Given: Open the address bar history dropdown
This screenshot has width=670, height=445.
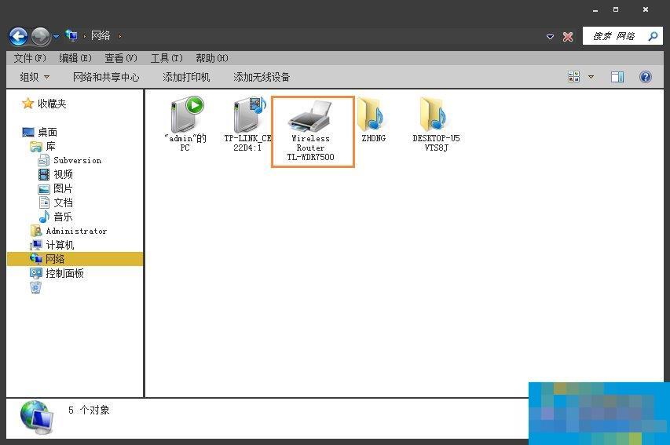Looking at the screenshot, I should [550, 37].
